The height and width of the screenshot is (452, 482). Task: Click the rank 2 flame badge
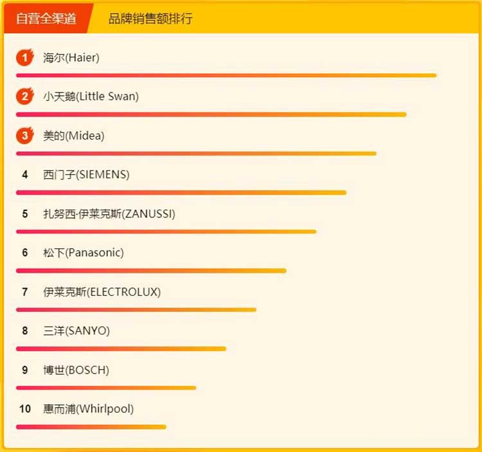coord(25,96)
